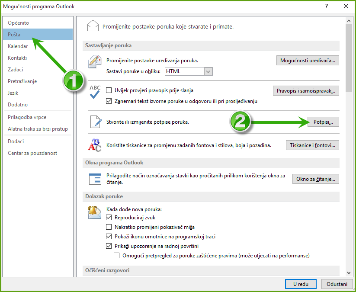
Task: Click the Dolazak poruke section header
Action: (x=211, y=196)
